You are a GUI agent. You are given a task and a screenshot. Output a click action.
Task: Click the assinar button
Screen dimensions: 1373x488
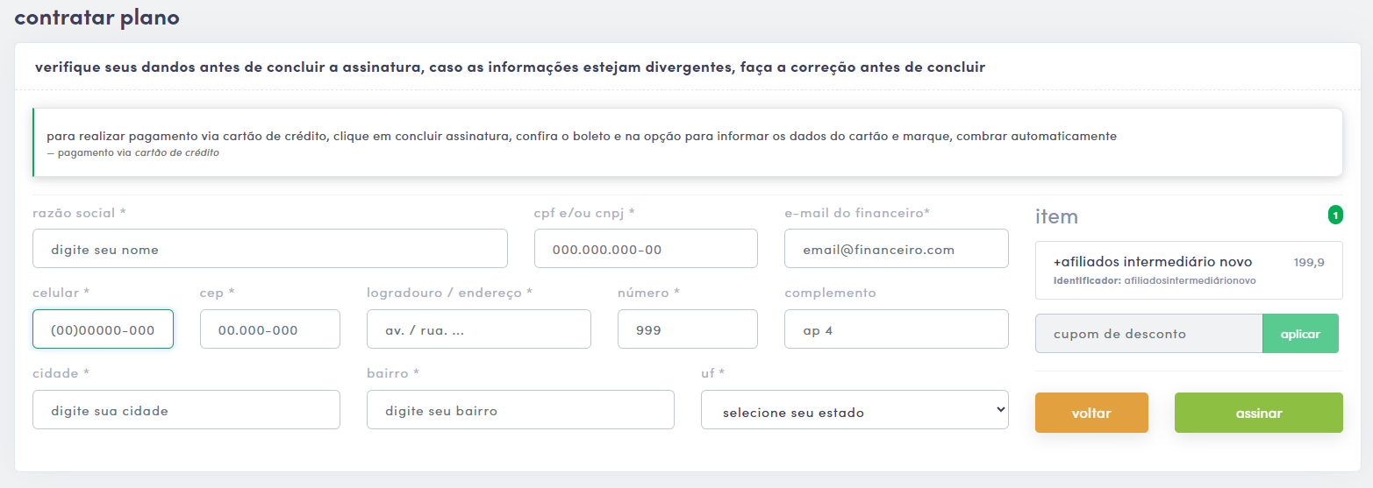point(1258,413)
